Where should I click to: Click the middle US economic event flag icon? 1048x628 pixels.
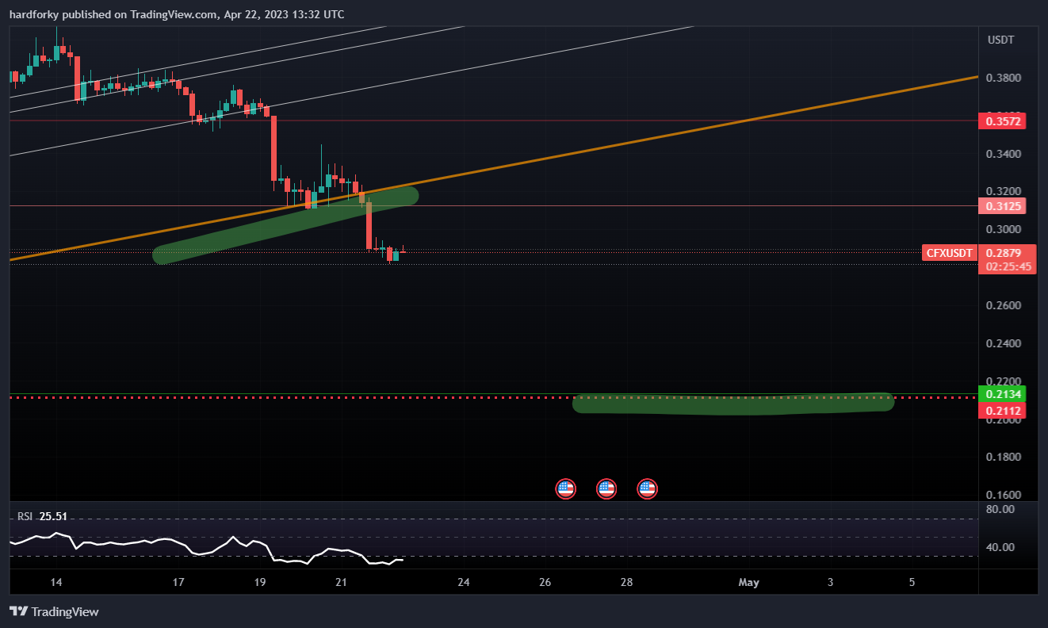point(606,488)
